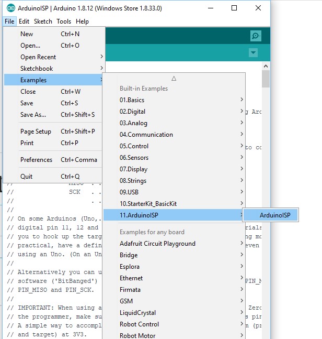Open Preferences from File menu

tap(53, 160)
